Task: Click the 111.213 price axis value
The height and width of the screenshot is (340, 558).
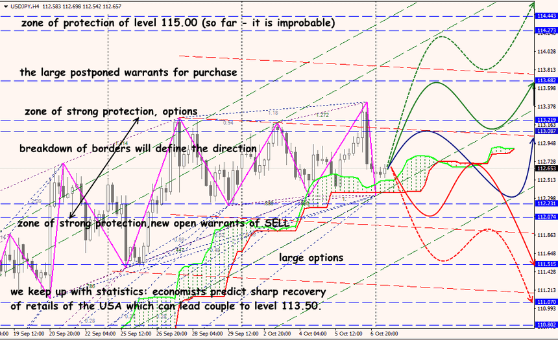Action: [x=546, y=290]
